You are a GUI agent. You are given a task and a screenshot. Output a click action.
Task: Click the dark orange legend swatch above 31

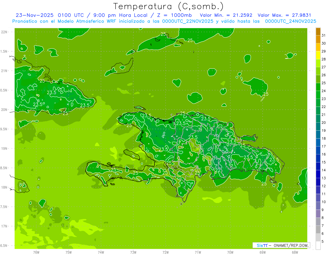318,31
